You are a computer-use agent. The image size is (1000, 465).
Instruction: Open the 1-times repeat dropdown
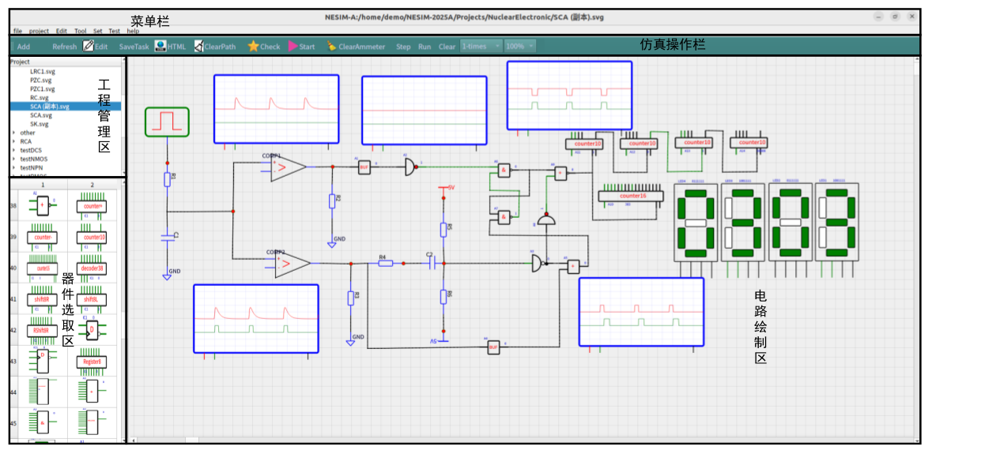click(x=481, y=47)
